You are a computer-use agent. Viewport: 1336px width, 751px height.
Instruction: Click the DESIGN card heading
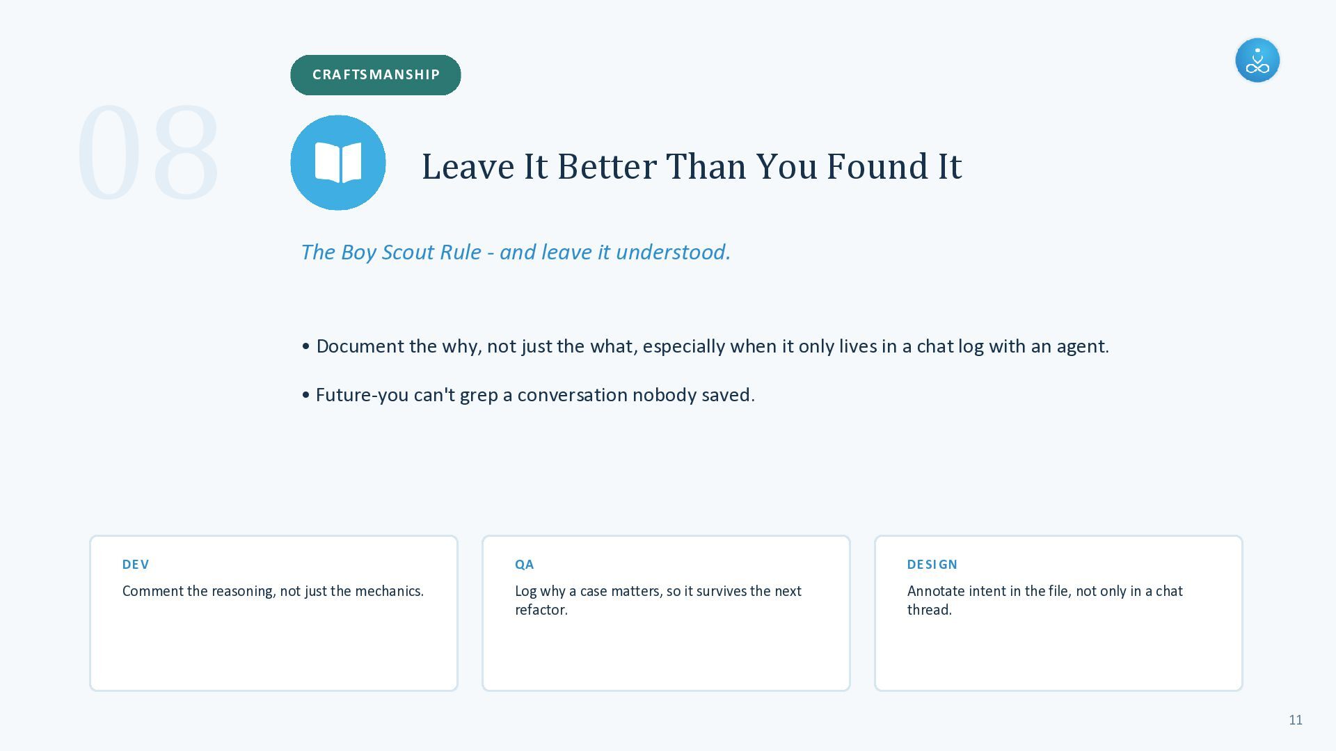932,565
